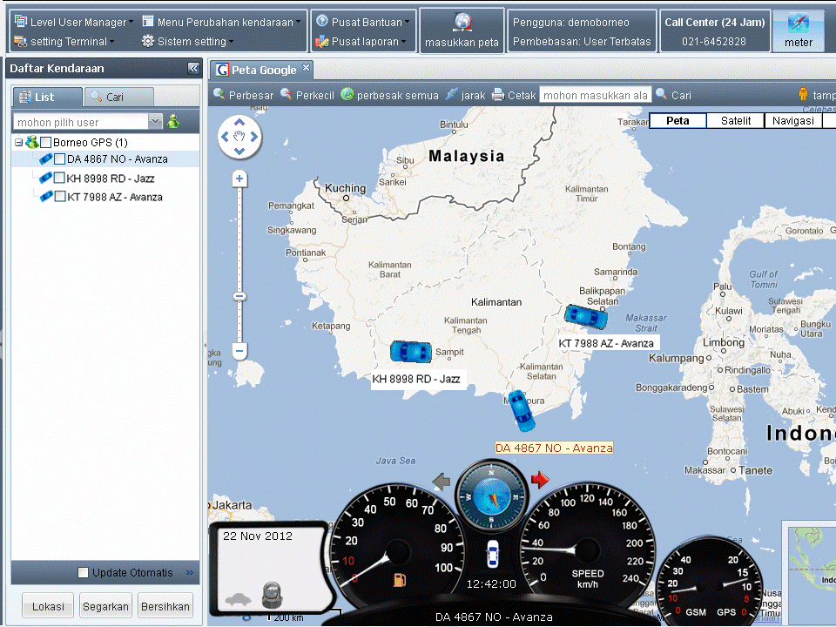Click the DA 4867 NO - Avanza map label
The height and width of the screenshot is (627, 836).
[x=554, y=448]
